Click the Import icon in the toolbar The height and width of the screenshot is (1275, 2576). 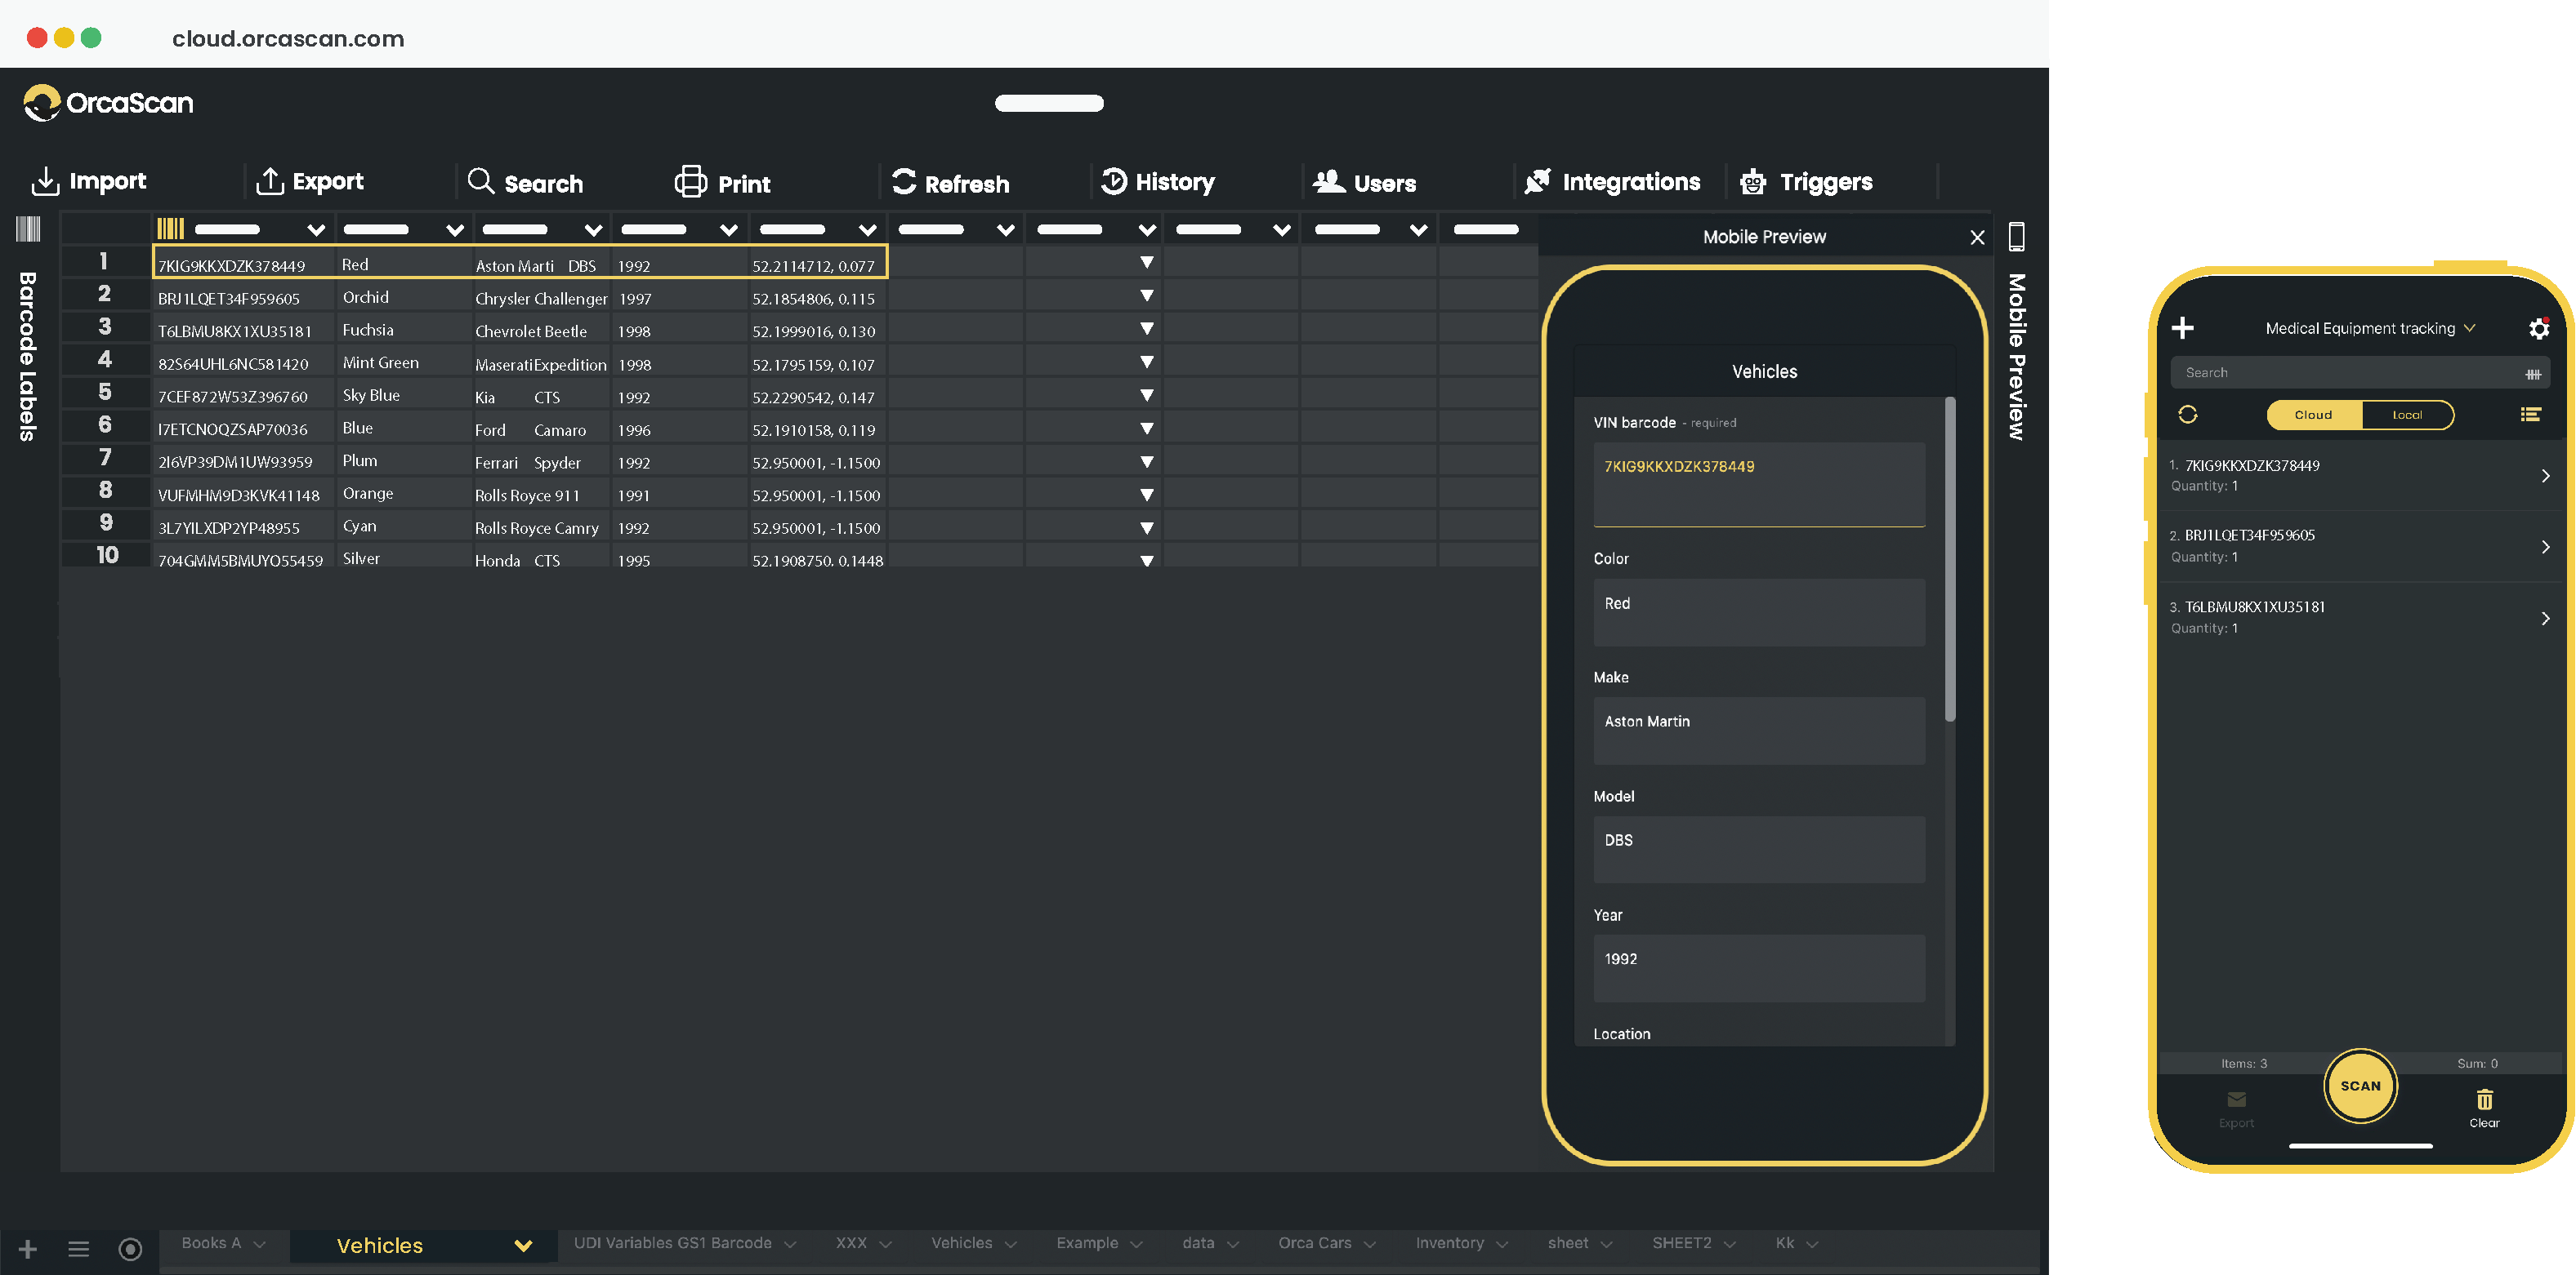point(46,181)
